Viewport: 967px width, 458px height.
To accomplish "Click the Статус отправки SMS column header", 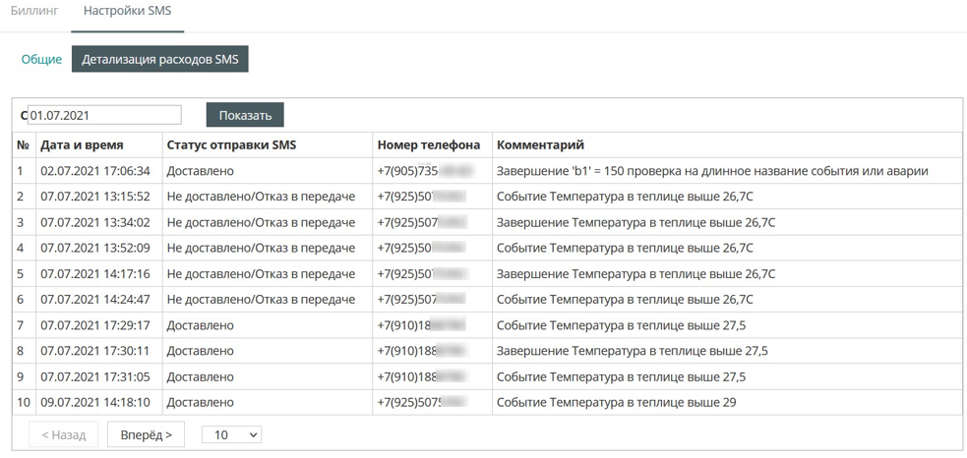I will 231,145.
